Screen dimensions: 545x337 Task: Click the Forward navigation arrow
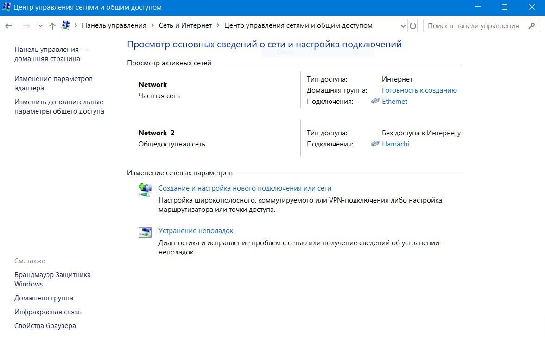coord(26,26)
